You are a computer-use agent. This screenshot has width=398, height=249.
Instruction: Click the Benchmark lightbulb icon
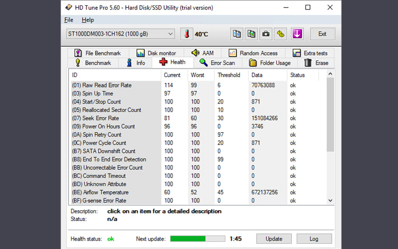[77, 63]
